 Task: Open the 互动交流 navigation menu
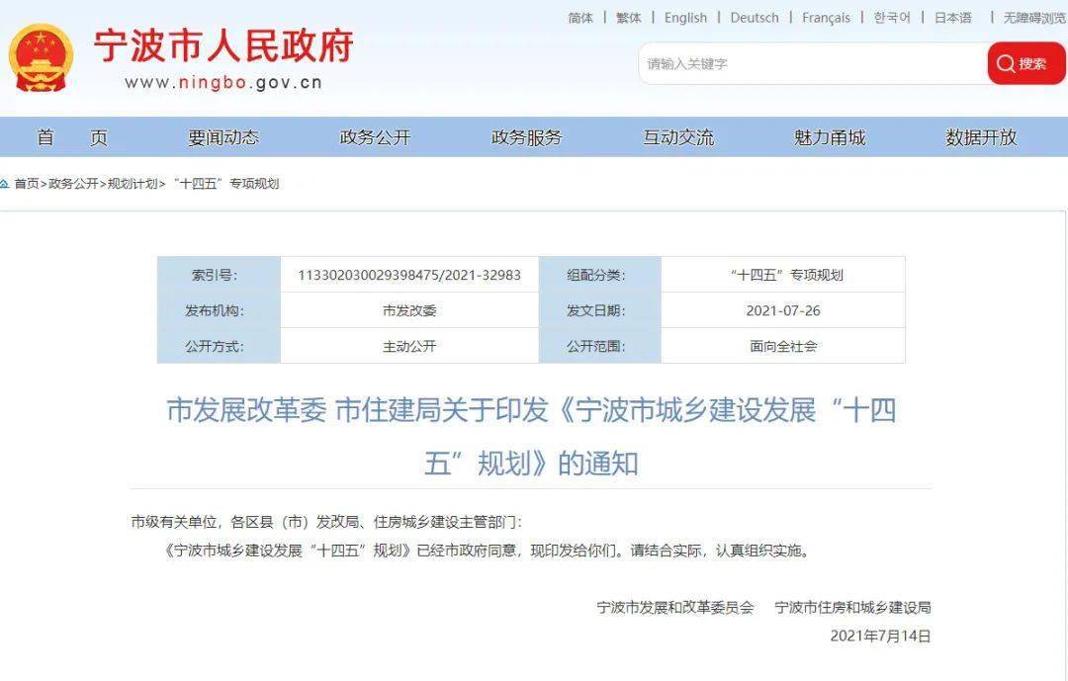(679, 138)
